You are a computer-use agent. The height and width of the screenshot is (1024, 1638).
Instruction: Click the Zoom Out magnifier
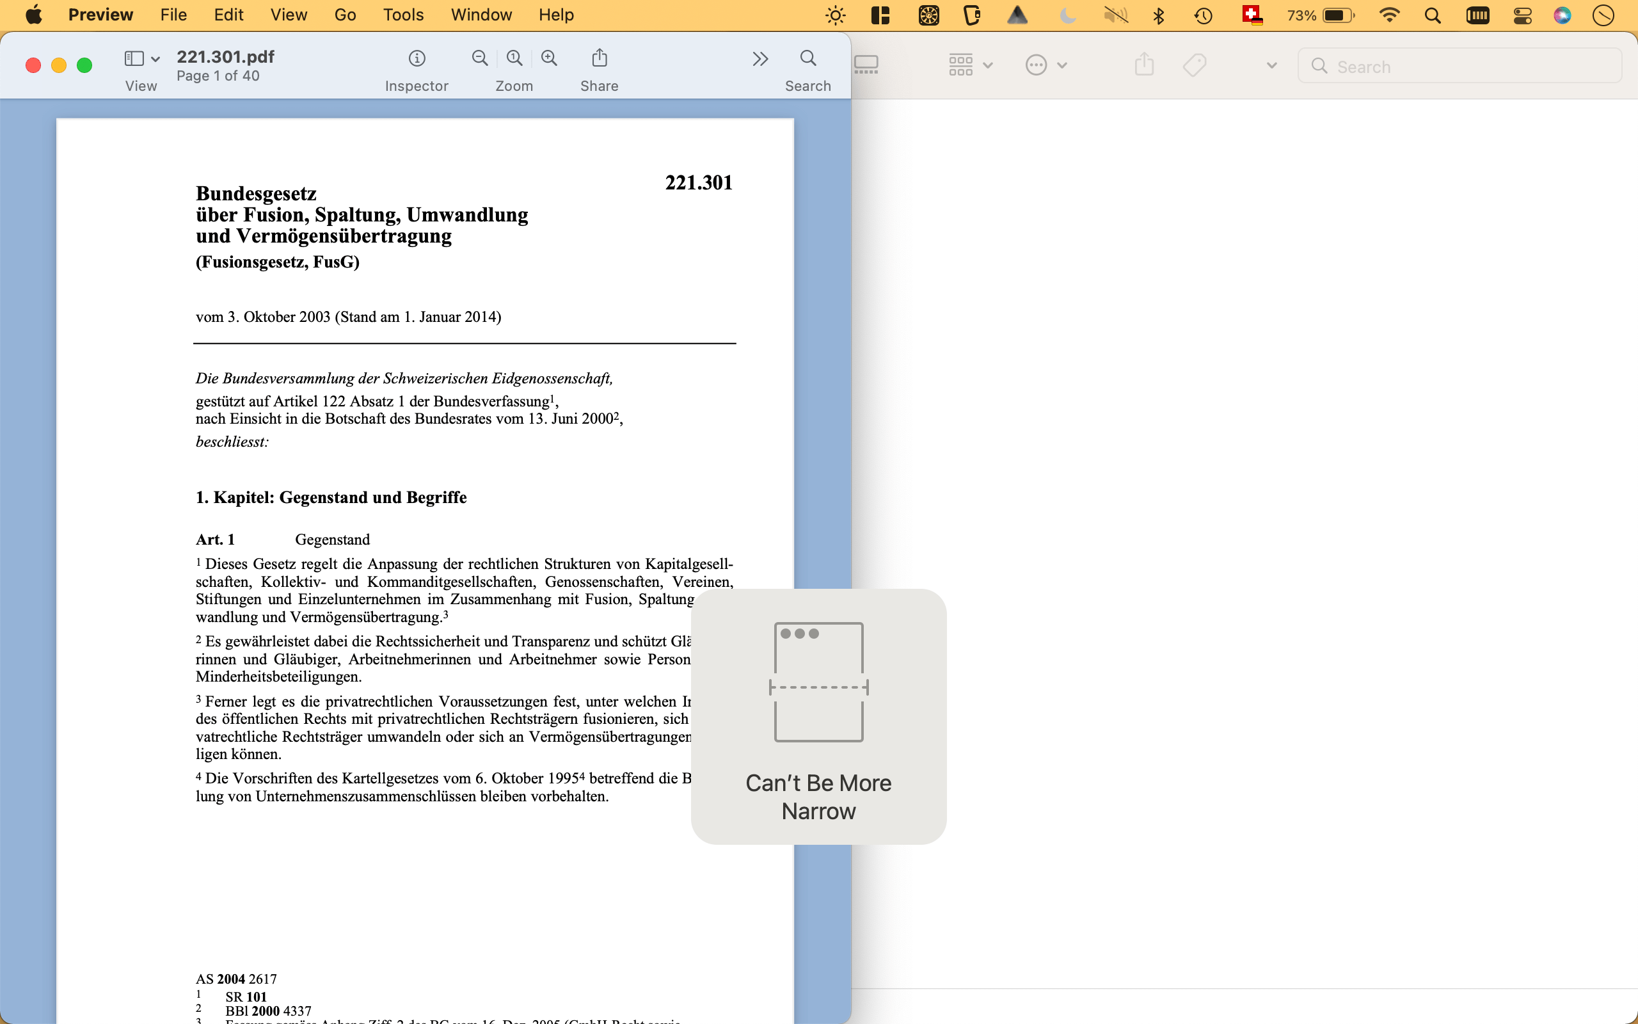click(x=479, y=59)
